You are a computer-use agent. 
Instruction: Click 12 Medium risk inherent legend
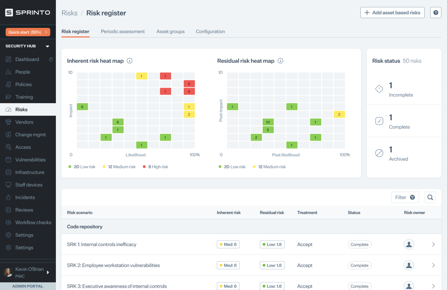(119, 167)
